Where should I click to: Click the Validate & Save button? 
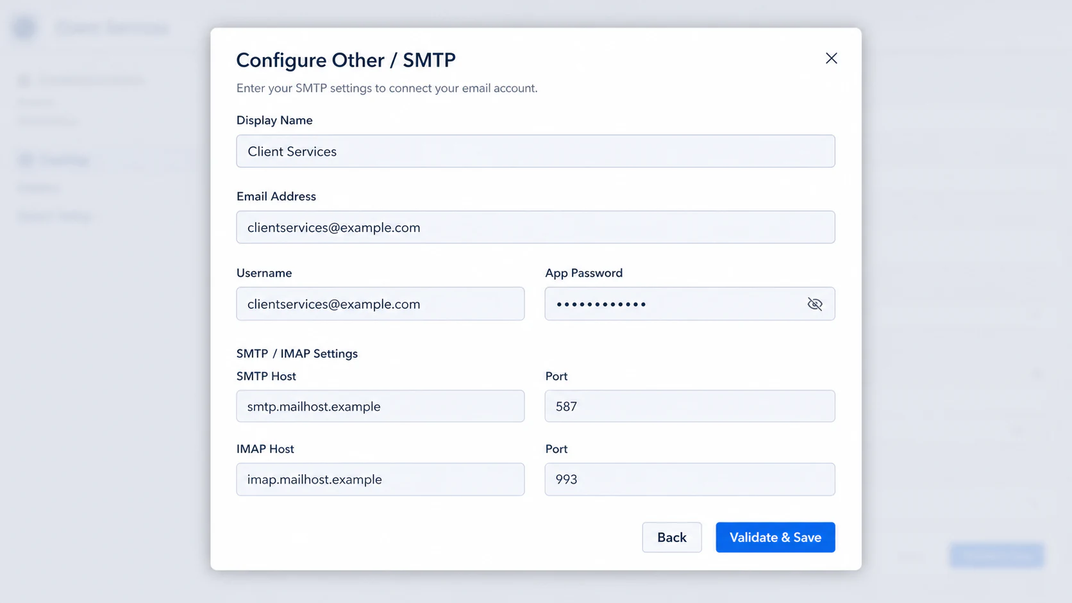pos(775,537)
